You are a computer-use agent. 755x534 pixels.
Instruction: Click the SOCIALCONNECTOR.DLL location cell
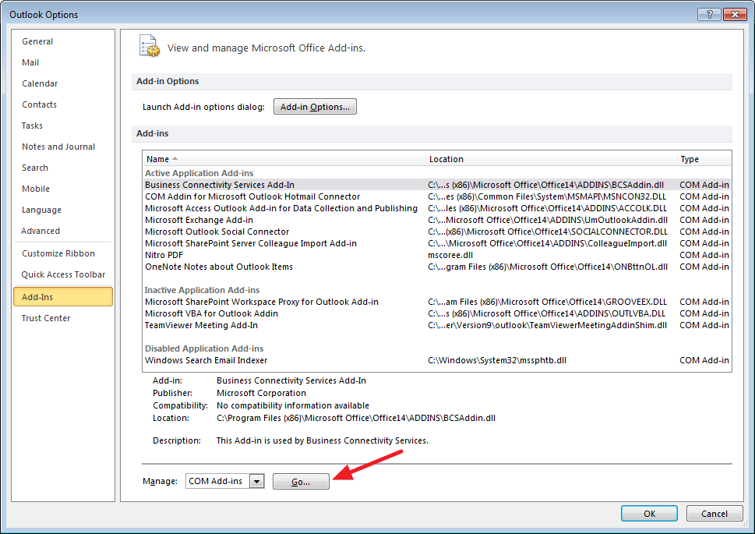click(548, 232)
